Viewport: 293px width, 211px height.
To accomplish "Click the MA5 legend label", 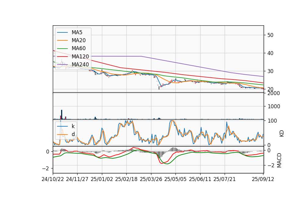I will tap(77, 32).
